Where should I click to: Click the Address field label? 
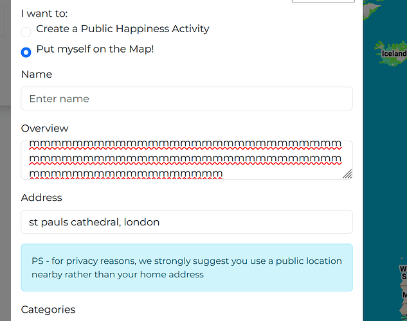[x=42, y=198]
